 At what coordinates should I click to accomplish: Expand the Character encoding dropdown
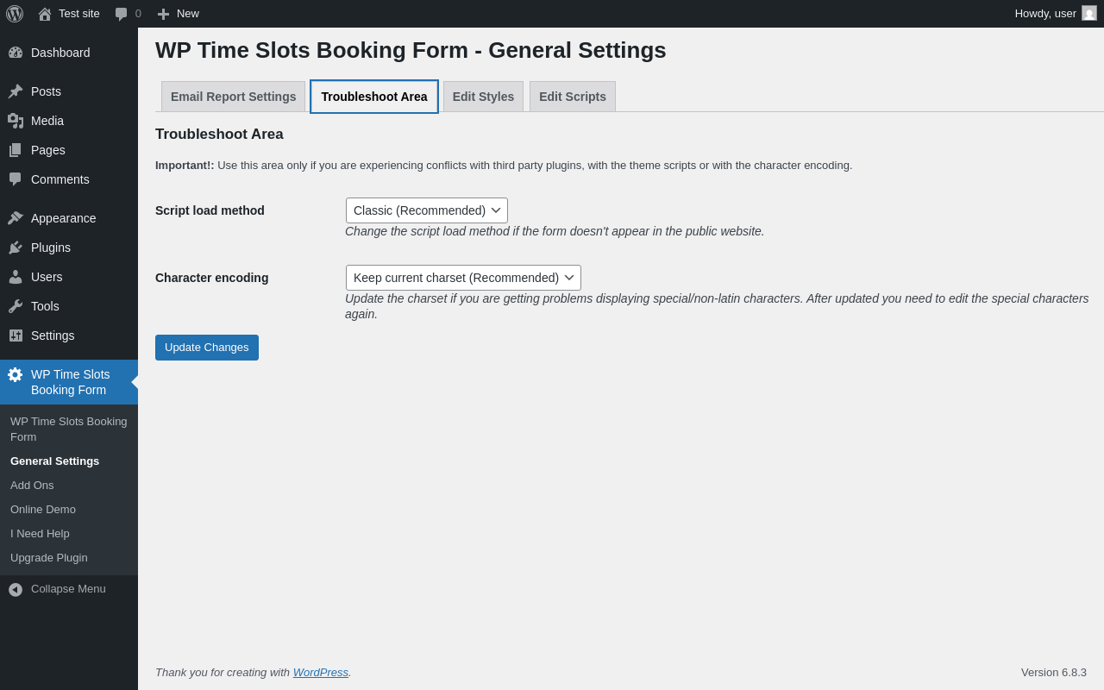[463, 278]
